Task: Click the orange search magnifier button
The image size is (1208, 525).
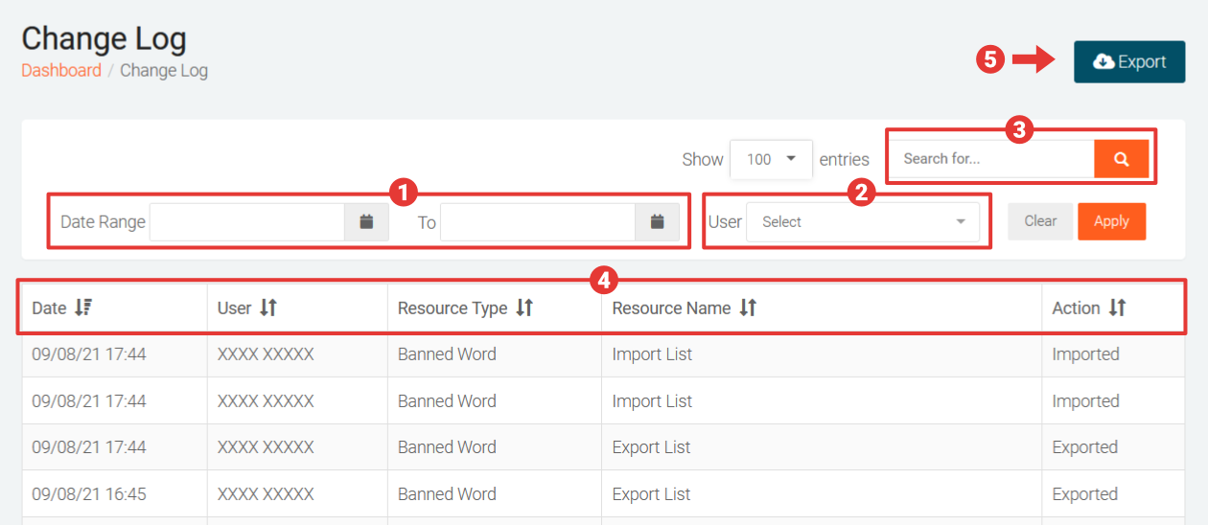Action: (1121, 159)
